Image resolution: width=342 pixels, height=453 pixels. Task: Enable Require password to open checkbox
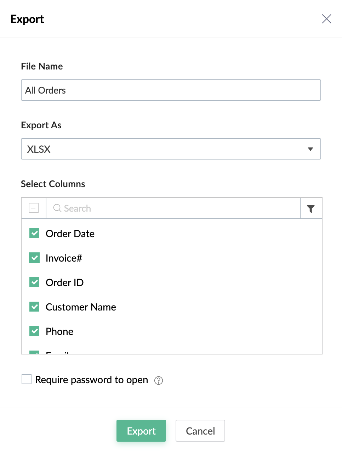[27, 380]
